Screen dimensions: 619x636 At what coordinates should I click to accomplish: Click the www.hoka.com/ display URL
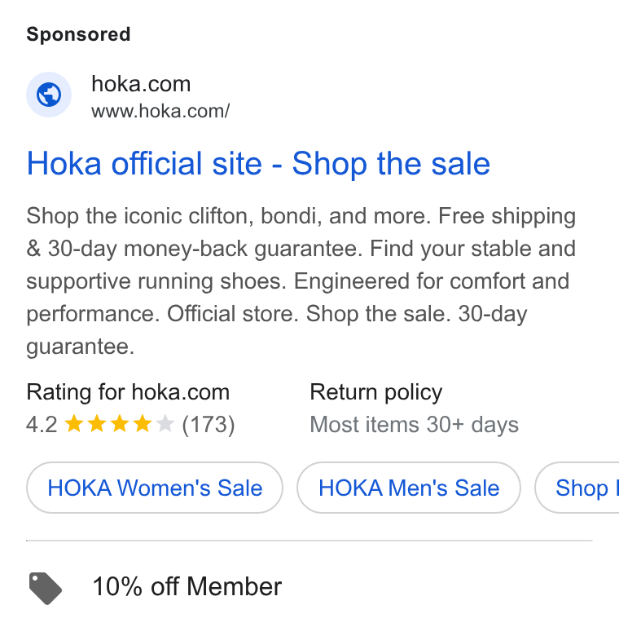click(160, 111)
